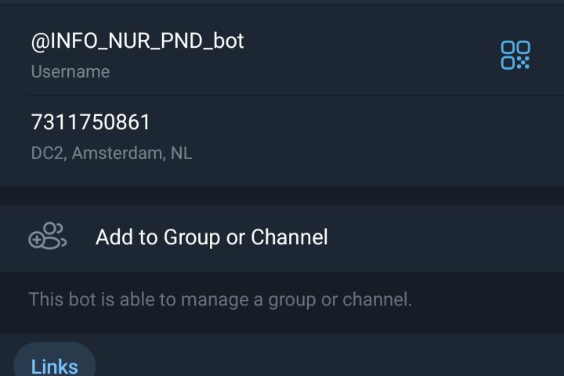Tap the word 'Add' in the group row

click(x=114, y=237)
